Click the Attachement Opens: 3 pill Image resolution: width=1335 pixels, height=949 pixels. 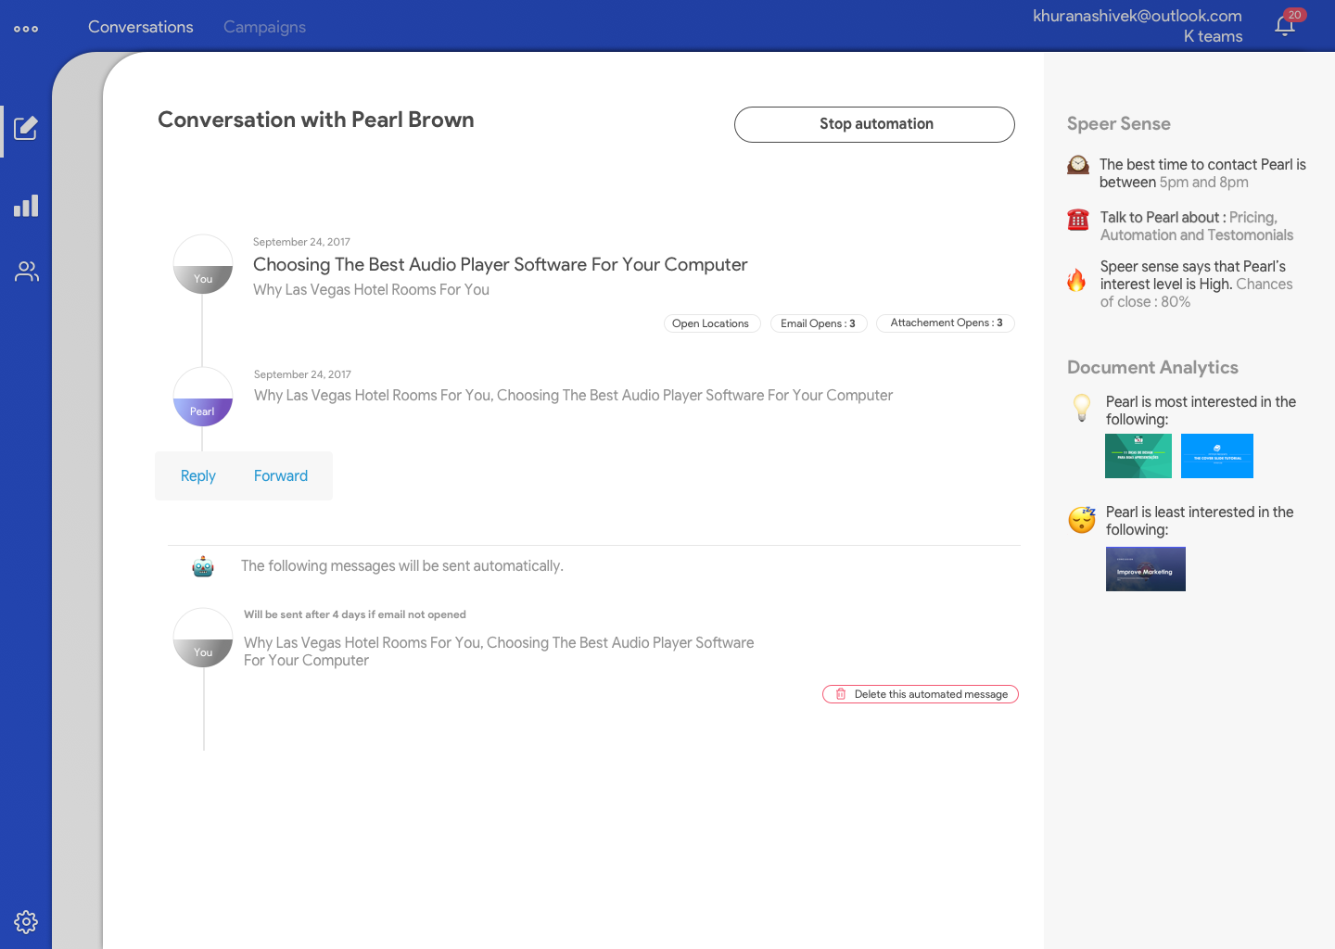click(946, 323)
